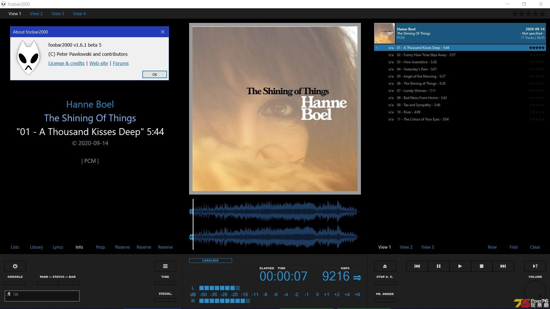Open the Lists panel tab
550x309 pixels.
(x=15, y=247)
